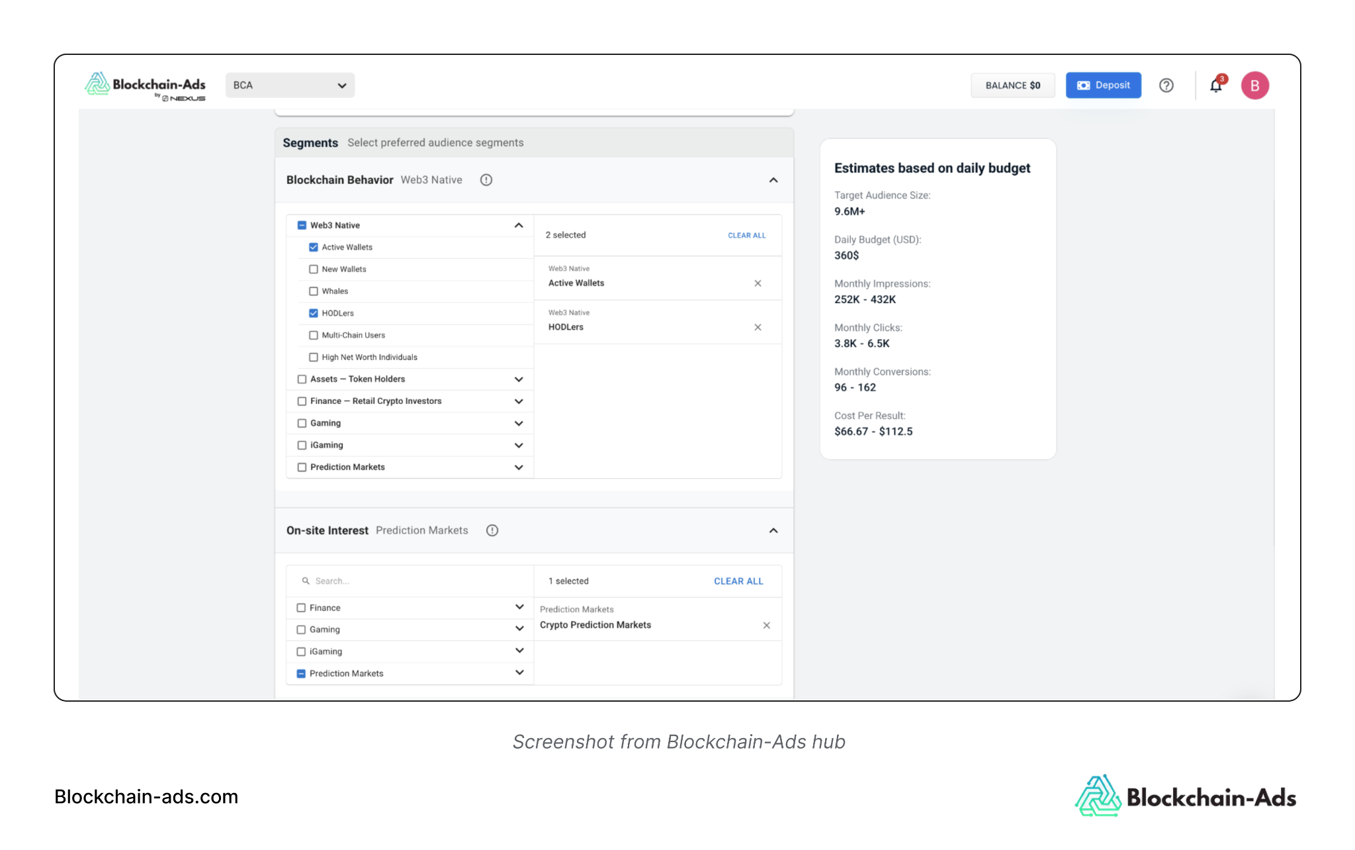This screenshot has width=1355, height=850.
Task: Click the 'Segments' section heading
Action: [310, 143]
